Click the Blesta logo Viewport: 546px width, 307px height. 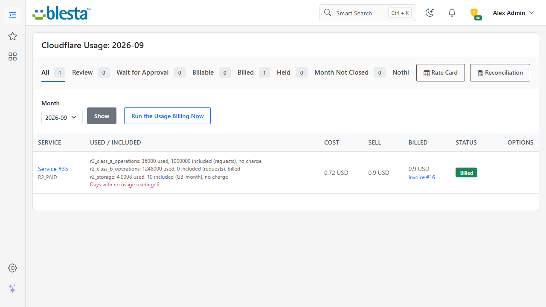pyautogui.click(x=61, y=13)
